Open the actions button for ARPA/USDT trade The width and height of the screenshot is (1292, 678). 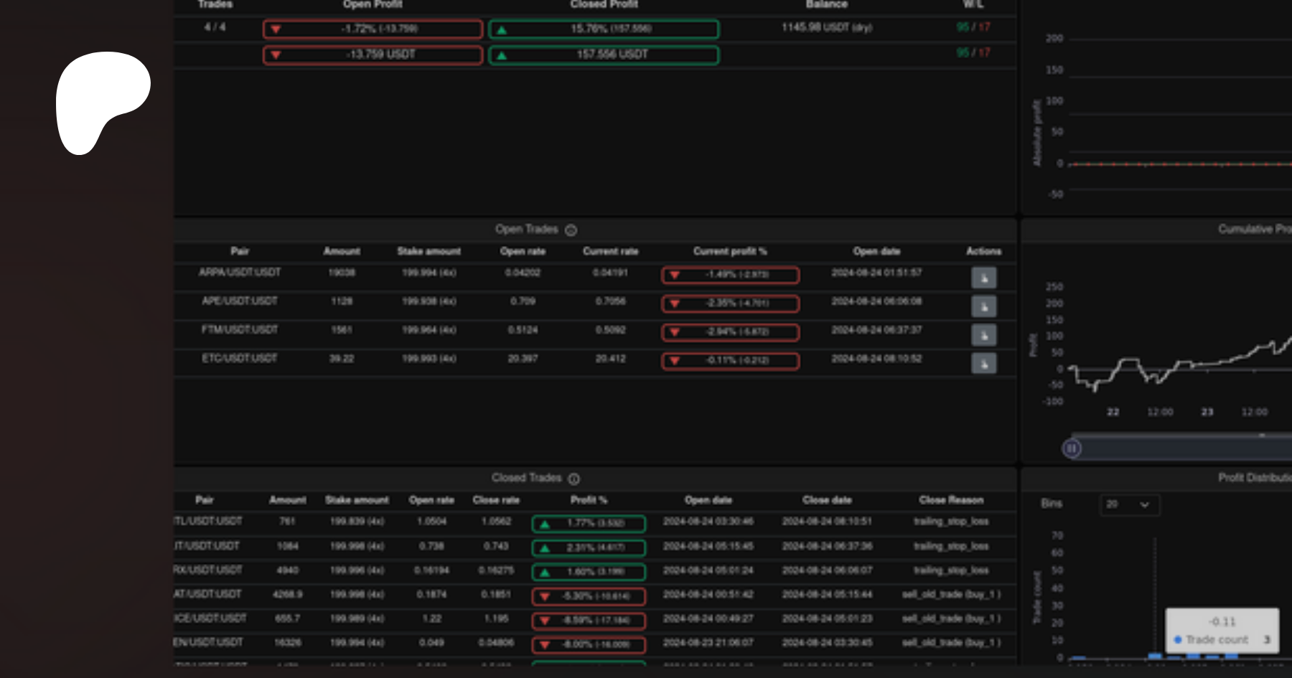(983, 278)
